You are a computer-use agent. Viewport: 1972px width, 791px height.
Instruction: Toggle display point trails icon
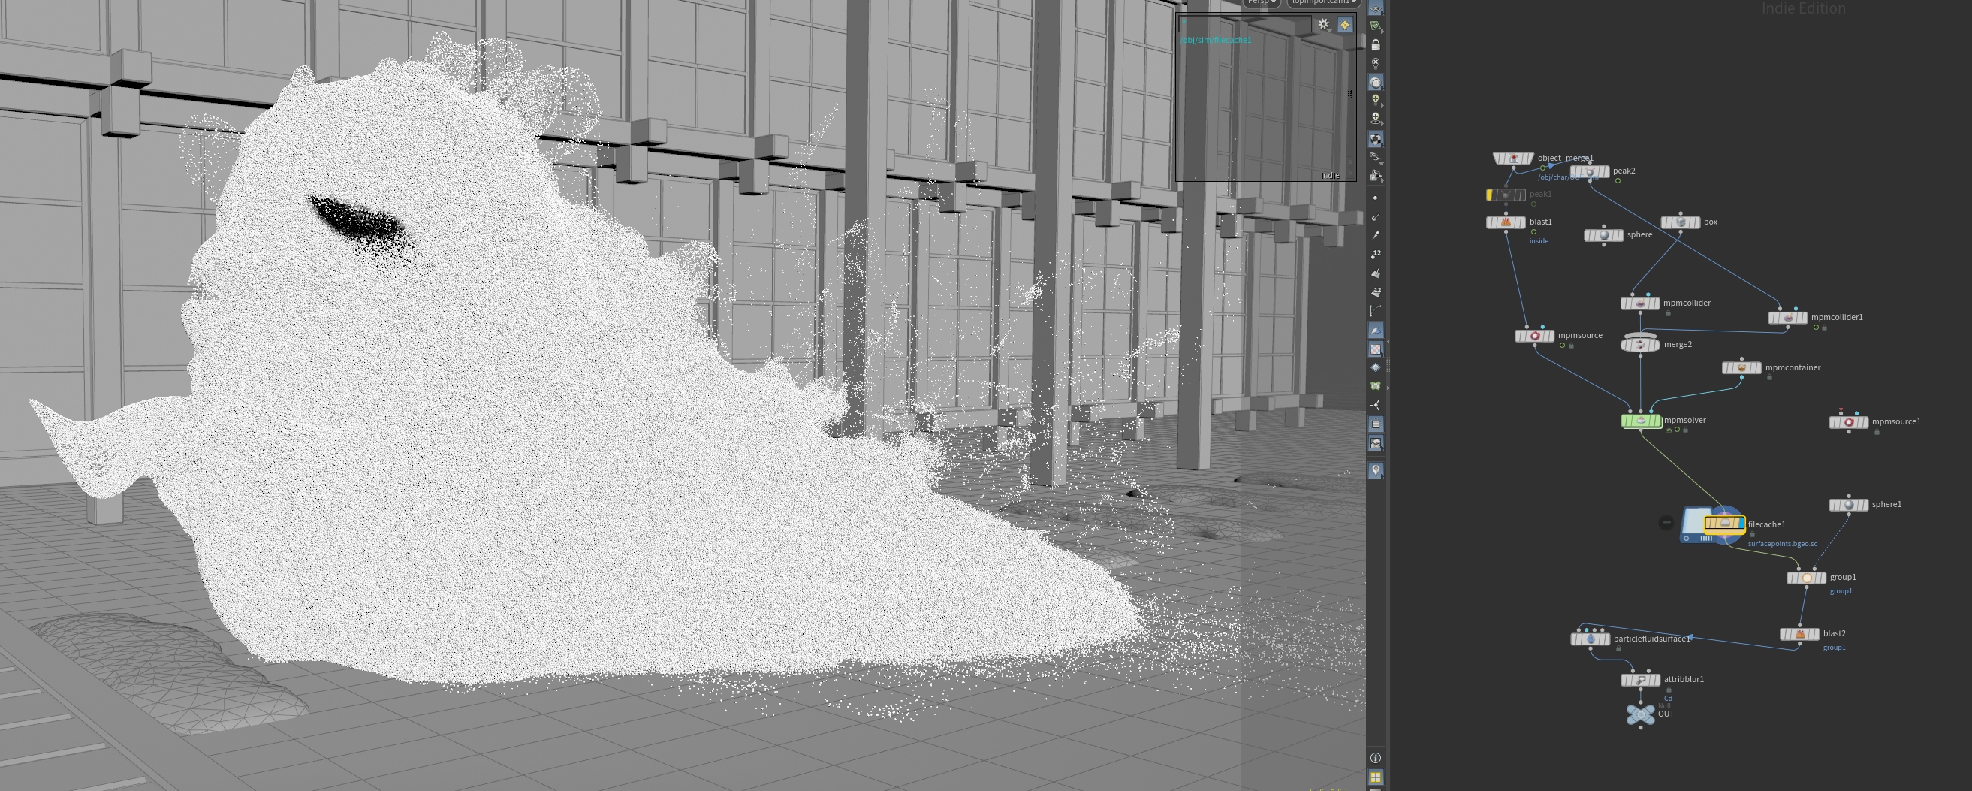point(1376,236)
